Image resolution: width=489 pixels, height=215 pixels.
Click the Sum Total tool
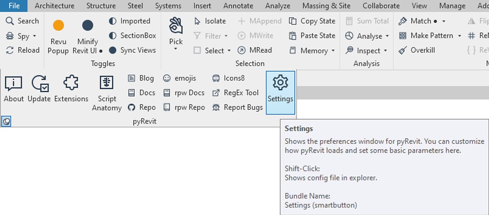point(367,21)
